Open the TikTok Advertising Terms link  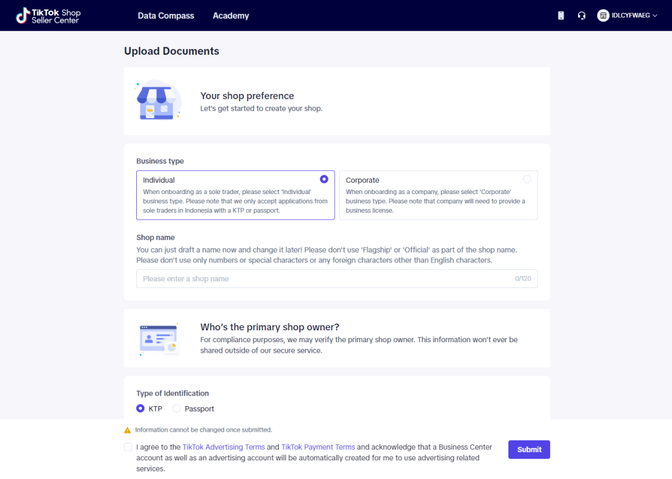click(x=223, y=447)
